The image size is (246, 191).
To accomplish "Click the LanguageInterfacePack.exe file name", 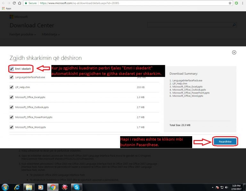I will [x=30, y=77].
